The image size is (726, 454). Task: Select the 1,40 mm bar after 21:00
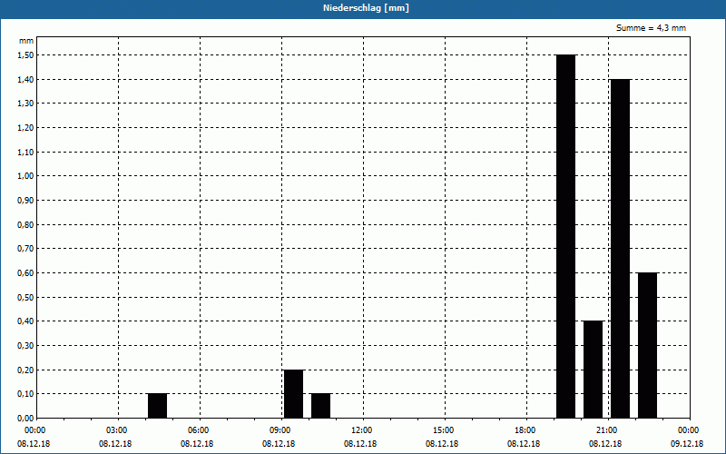tap(621, 249)
